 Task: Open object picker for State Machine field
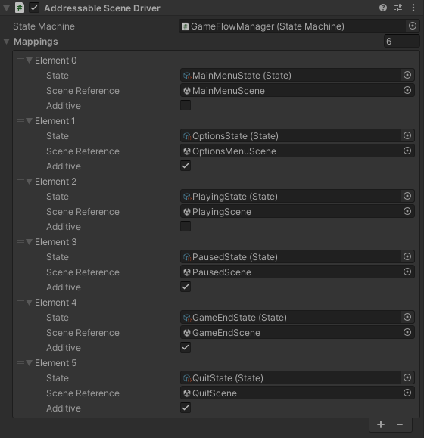413,26
